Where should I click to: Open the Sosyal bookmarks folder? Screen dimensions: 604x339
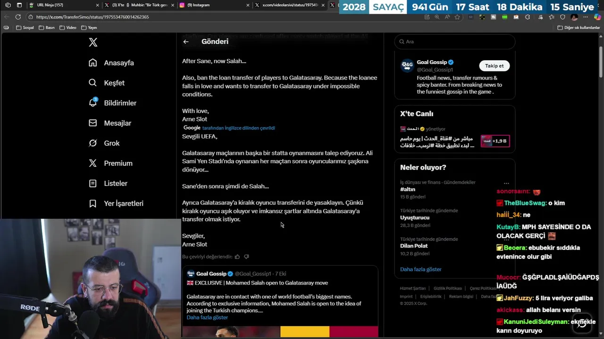tap(25, 27)
